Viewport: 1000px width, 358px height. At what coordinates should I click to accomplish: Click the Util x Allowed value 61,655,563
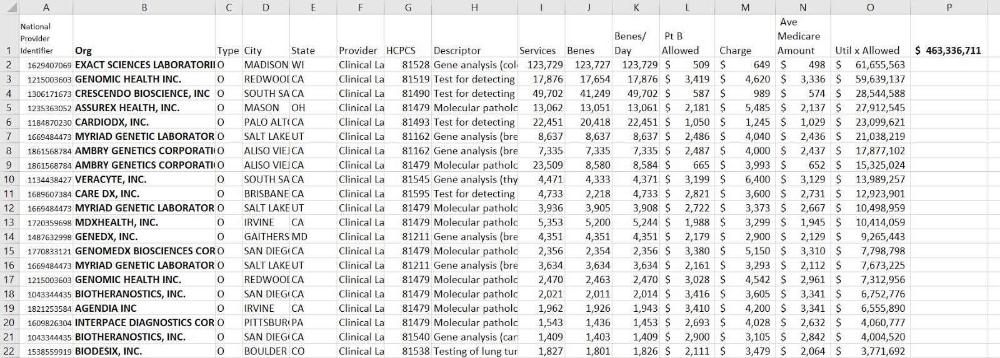870,65
